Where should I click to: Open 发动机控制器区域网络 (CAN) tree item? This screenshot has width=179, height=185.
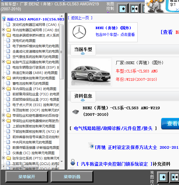click(36, 25)
